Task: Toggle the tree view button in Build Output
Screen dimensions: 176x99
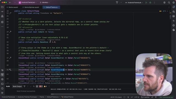Action: [x=37, y=86]
